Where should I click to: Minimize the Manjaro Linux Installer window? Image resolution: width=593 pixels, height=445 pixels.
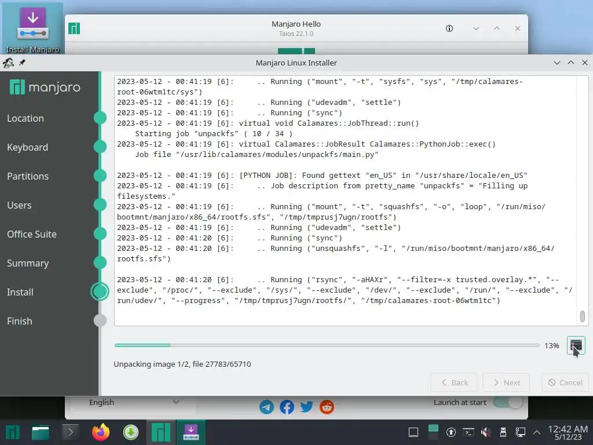point(557,63)
